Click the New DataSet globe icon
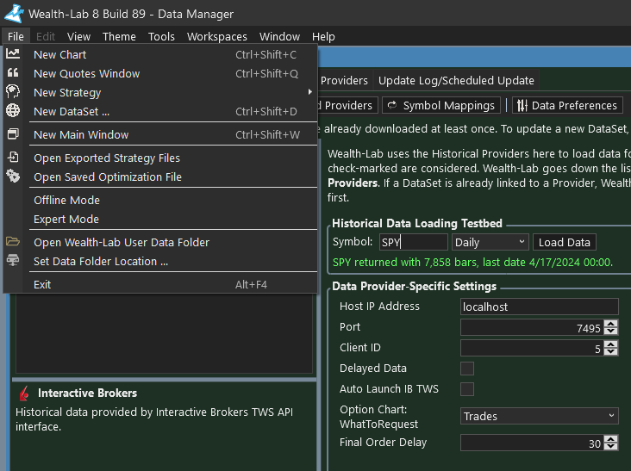This screenshot has width=631, height=471. 13,110
